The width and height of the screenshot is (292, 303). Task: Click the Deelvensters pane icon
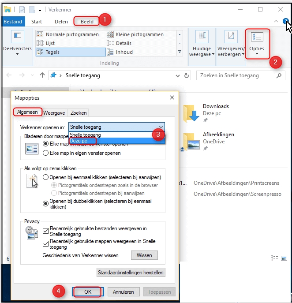[18, 37]
